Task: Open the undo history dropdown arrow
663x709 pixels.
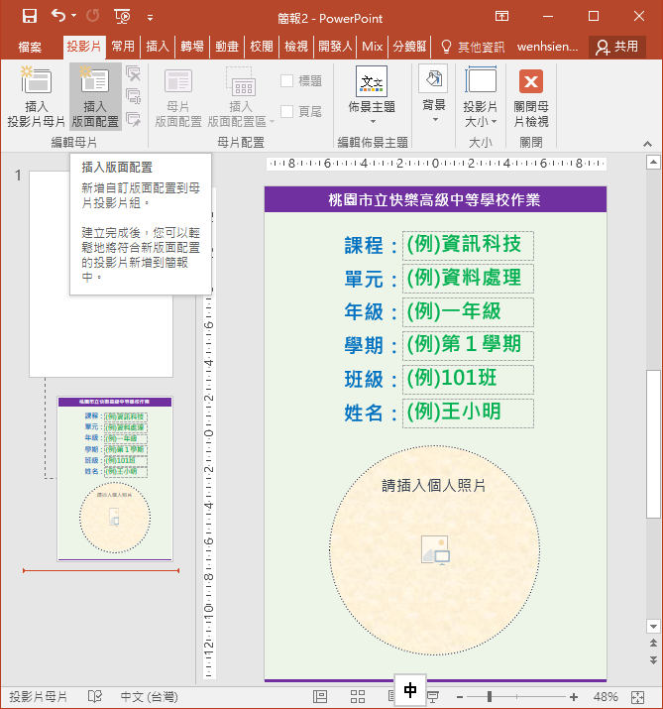Action: coord(73,16)
